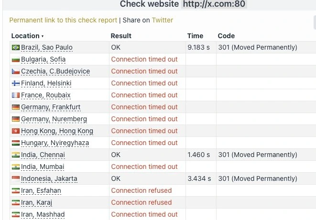This screenshot has height=220, width=316.
Task: Open the permanent link to this check report
Action: pyautogui.click(x=63, y=20)
